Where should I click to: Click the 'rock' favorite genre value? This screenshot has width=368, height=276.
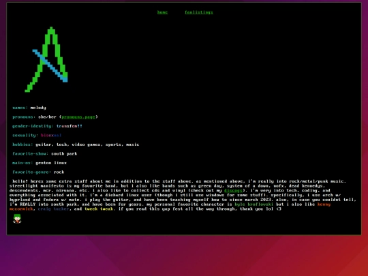[x=59, y=172]
